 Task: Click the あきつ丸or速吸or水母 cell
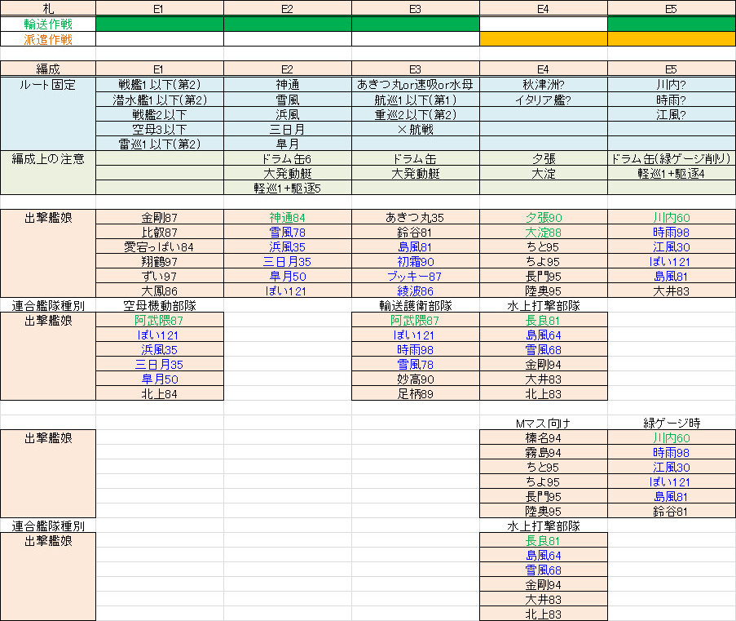coord(416,85)
